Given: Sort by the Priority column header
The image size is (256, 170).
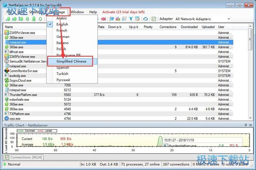Looking at the screenshot, I should point(148,27).
